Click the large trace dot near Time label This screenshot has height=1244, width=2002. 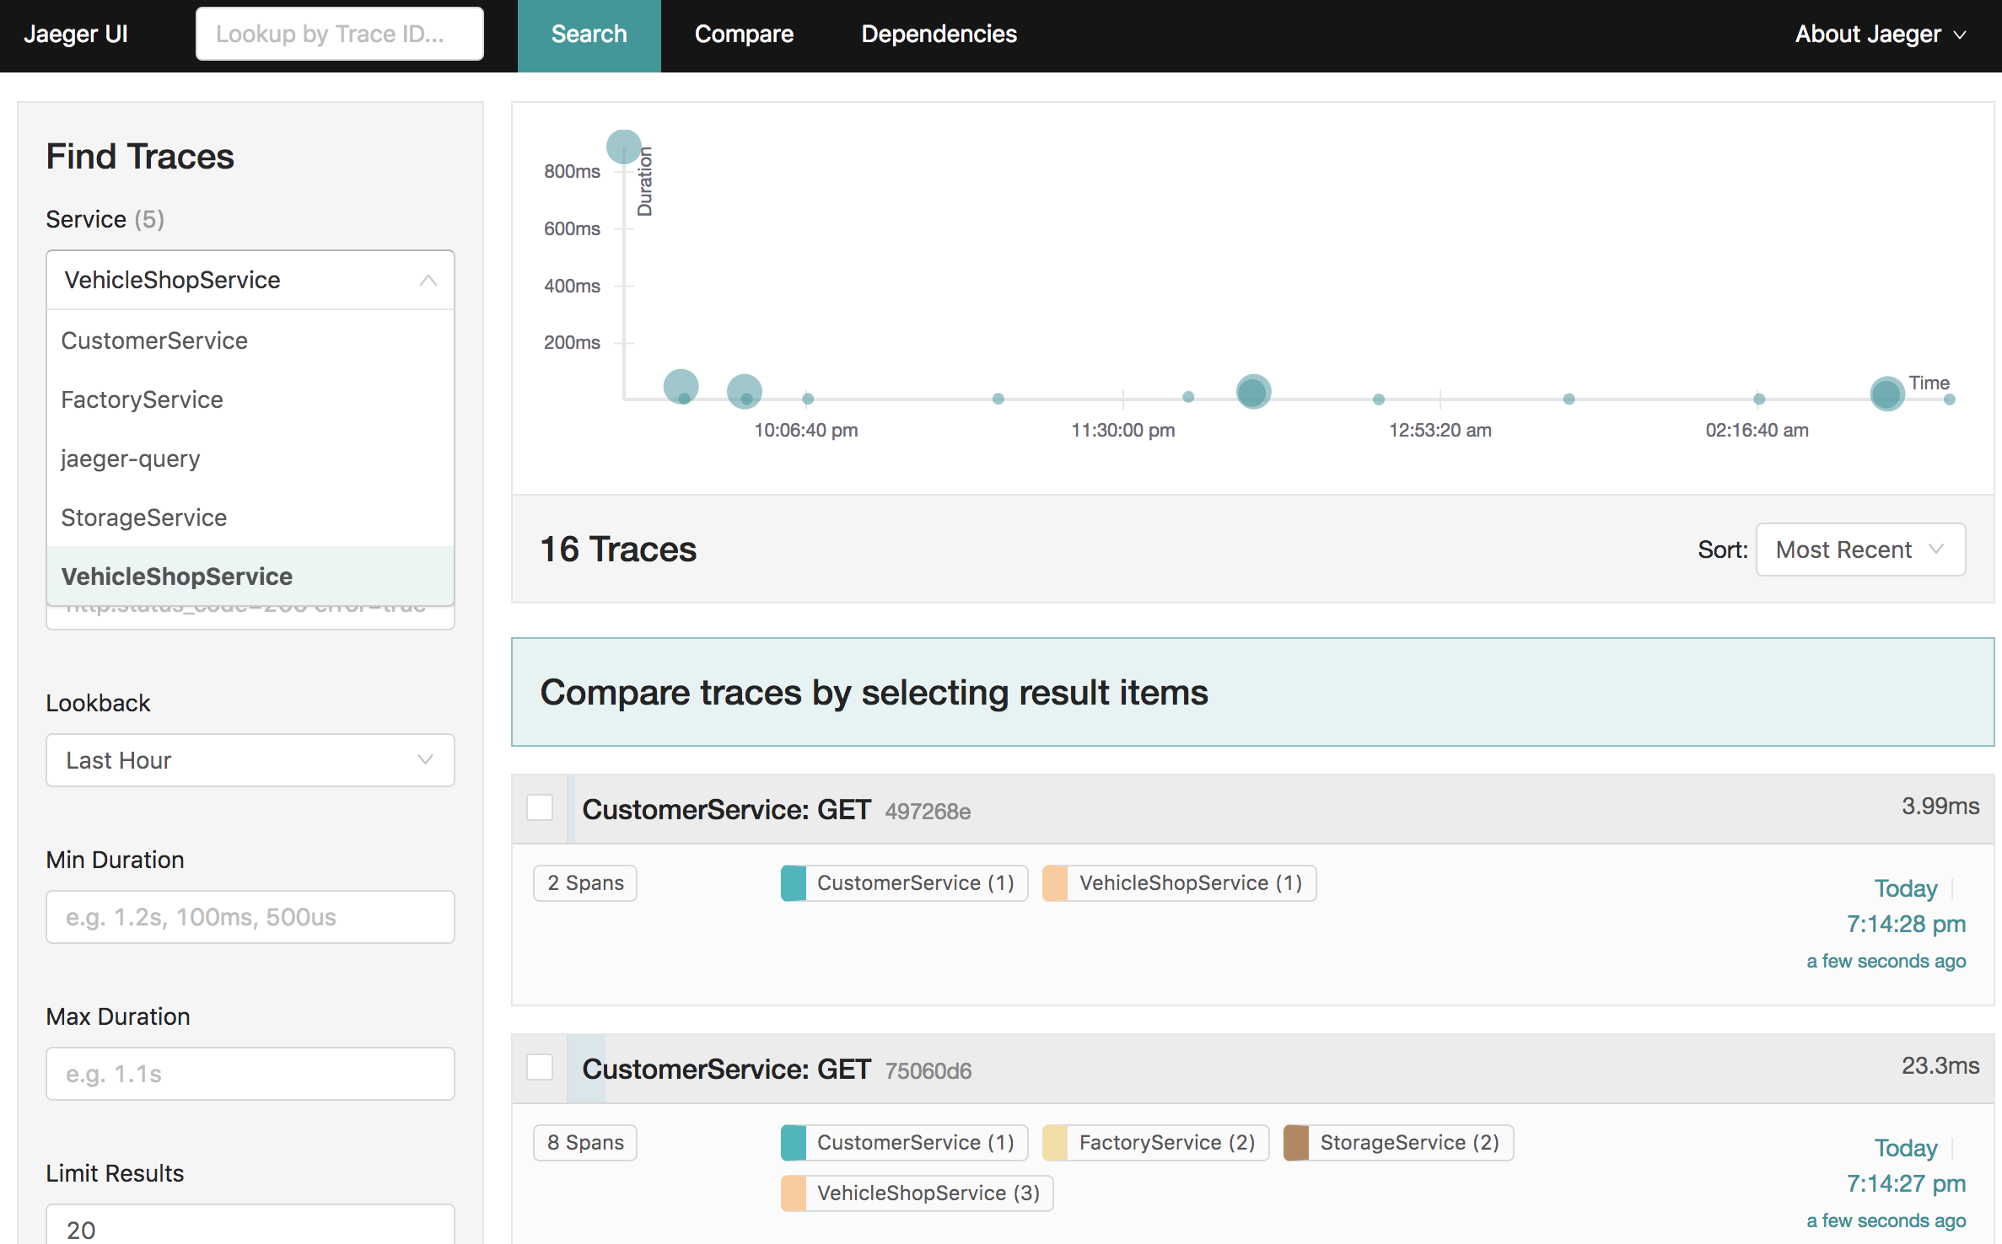pyautogui.click(x=1886, y=394)
